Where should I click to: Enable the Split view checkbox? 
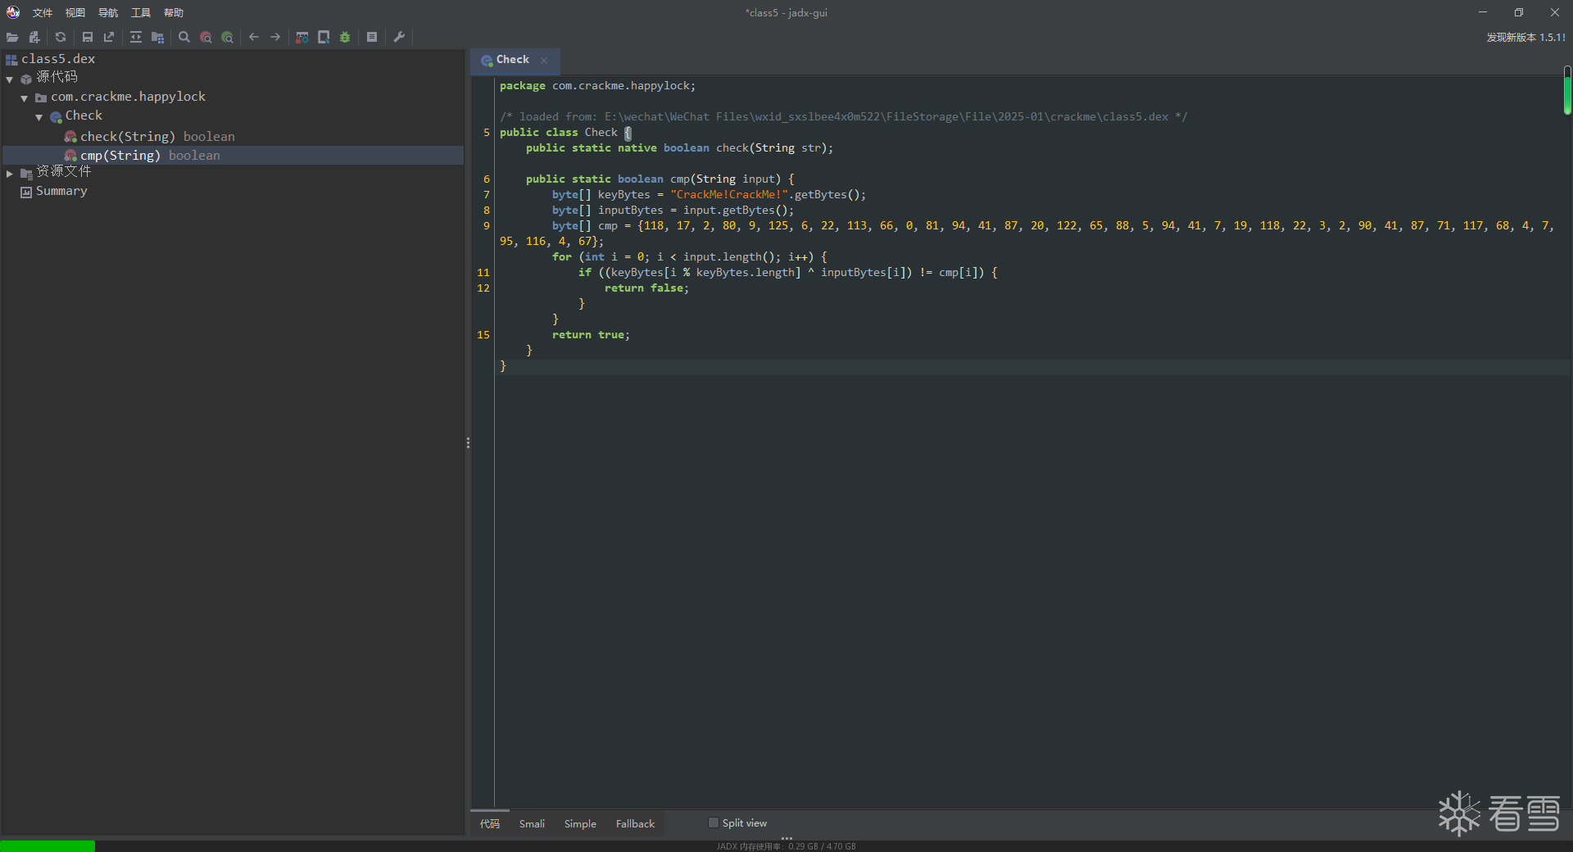point(714,823)
